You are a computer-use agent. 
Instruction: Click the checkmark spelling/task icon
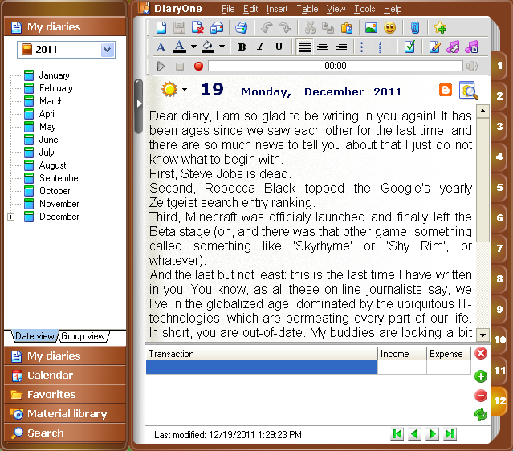click(x=409, y=47)
